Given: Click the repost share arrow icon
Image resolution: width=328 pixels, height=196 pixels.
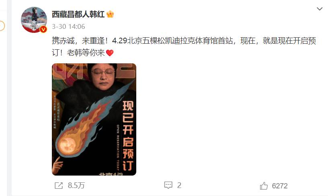Looking at the screenshot, I should [59, 185].
